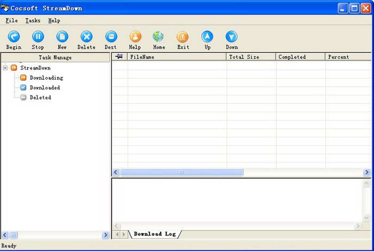Image resolution: width=374 pixels, height=251 pixels.
Task: Click the Total Size column header
Action: tap(251, 57)
